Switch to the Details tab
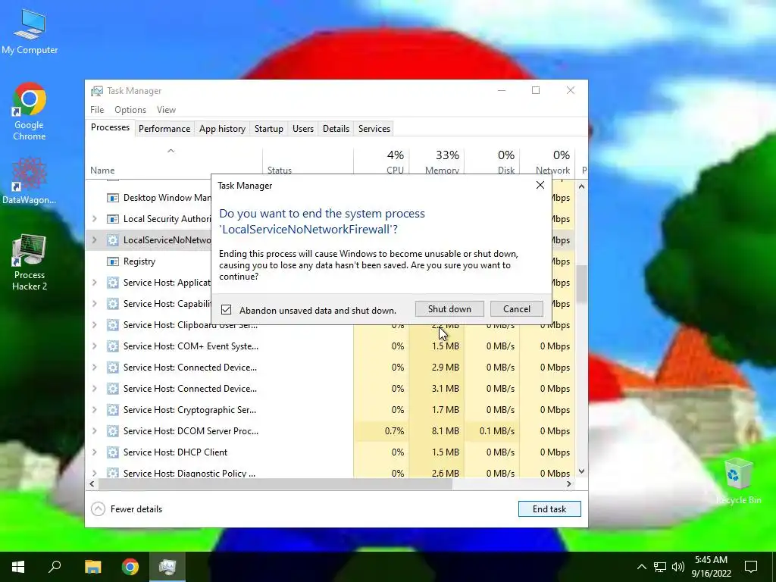 coord(336,129)
